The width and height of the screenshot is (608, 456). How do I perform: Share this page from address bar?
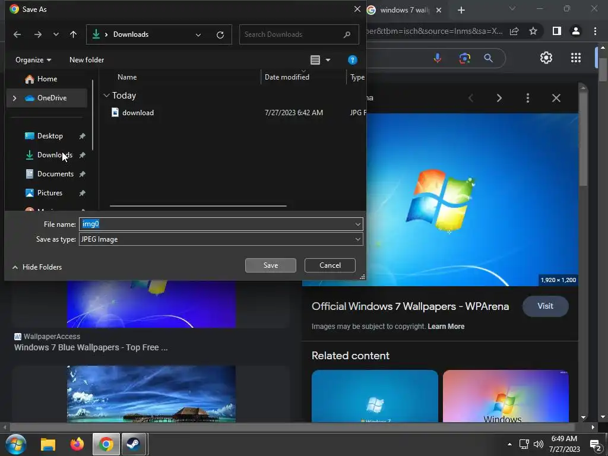pos(514,31)
